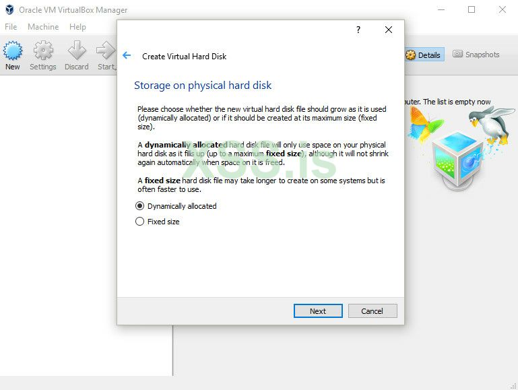Select the Dynamically allocated option
The width and height of the screenshot is (518, 390).
coord(140,206)
